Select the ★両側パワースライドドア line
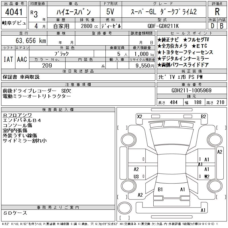This screenshot has width=228, height=228. point(183,65)
